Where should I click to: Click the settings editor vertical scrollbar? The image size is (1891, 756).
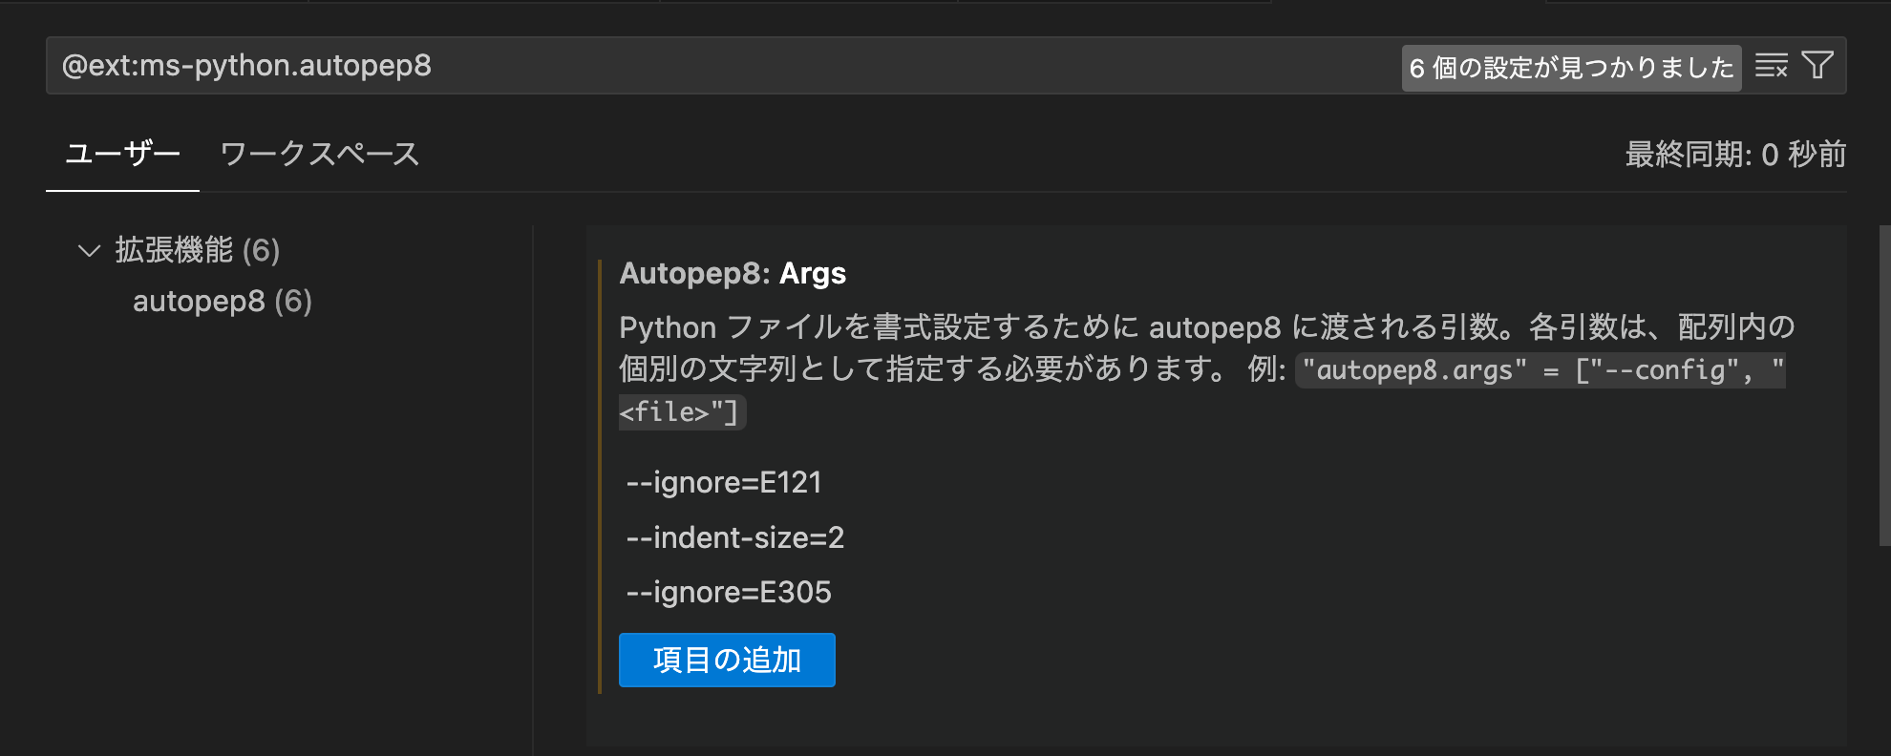pyautogui.click(x=1884, y=386)
